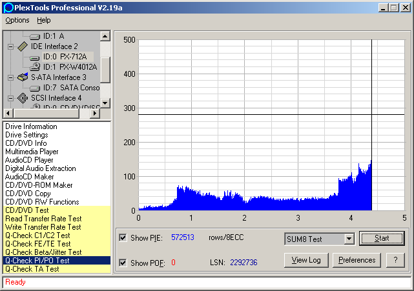This screenshot has width=414, height=291.
Task: Open Drive Settings
Action: (57, 135)
